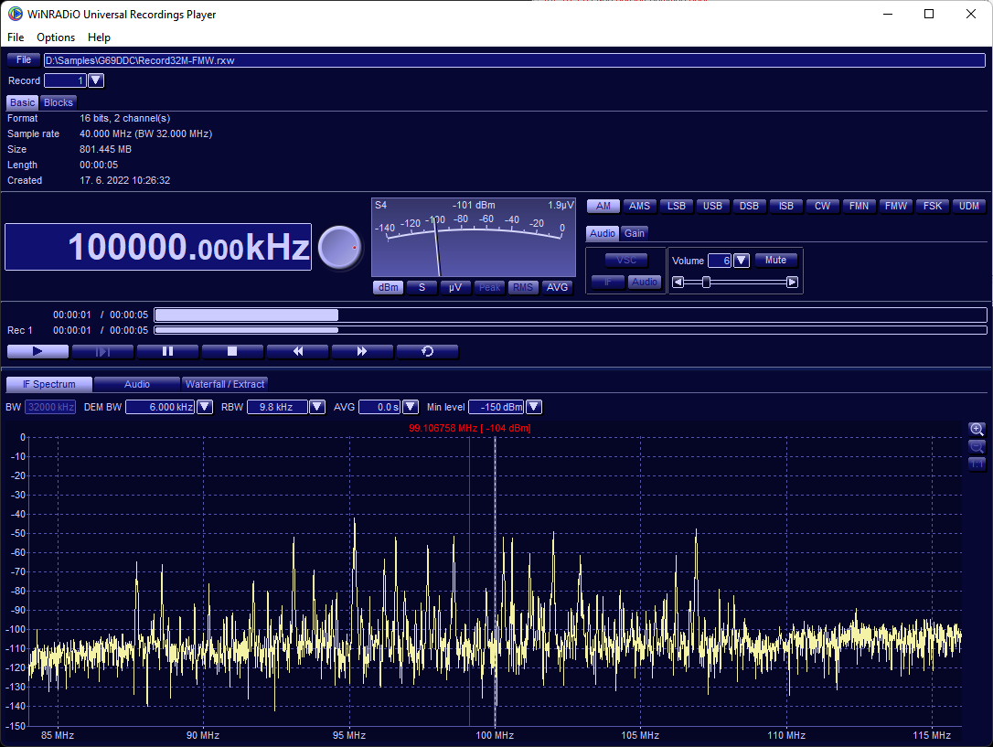Click the rewind double-arrow button

[x=297, y=351]
